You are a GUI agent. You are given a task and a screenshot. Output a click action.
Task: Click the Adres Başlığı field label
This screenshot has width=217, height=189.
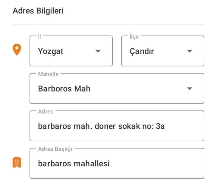point(55,149)
